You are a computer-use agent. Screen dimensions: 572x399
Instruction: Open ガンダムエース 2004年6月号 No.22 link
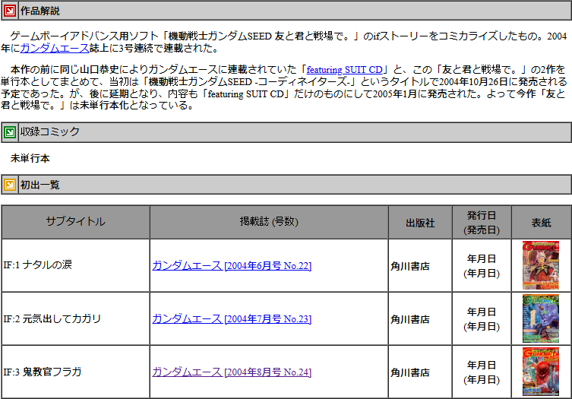(x=232, y=266)
